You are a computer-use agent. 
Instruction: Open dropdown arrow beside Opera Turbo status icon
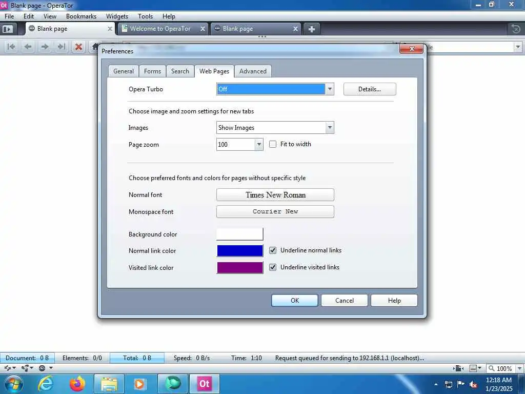pyautogui.click(x=51, y=368)
